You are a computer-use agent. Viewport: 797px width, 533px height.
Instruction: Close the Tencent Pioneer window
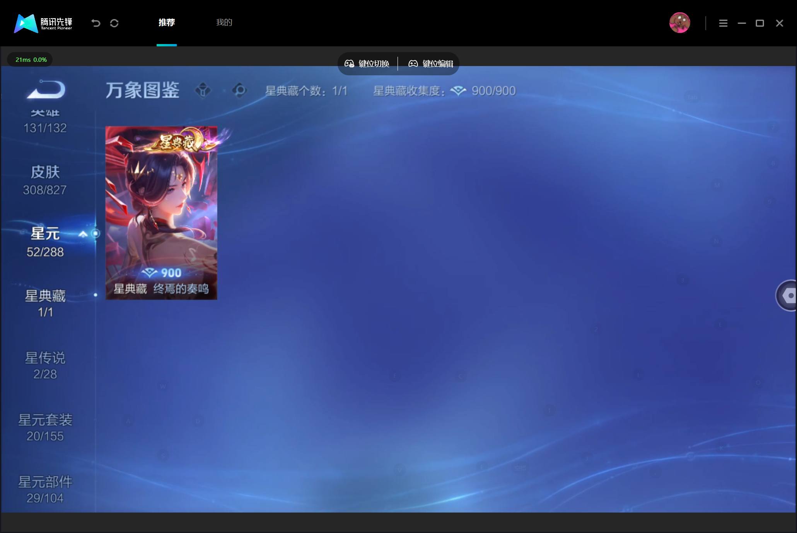[780, 23]
